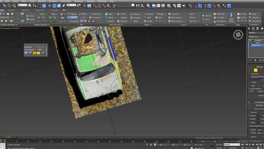Toggle the By Angle checkbox
Image resolution: width=264 pixels, height=149 pixels.
[250, 79]
